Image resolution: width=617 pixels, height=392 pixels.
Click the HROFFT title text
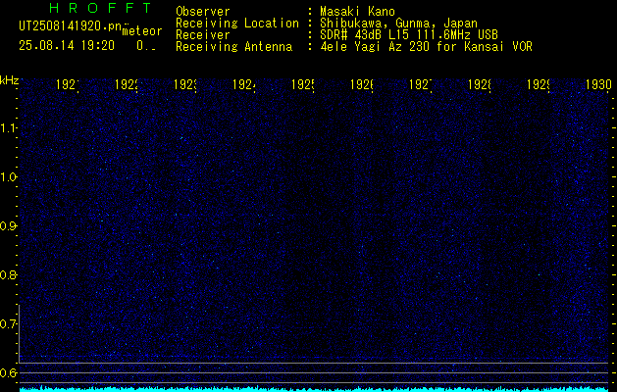click(x=100, y=8)
